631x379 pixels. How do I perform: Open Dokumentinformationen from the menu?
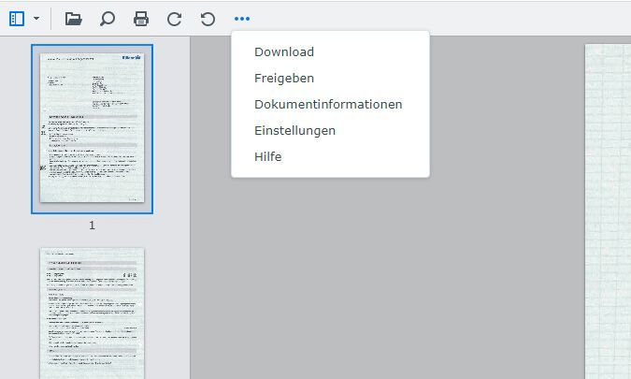(x=330, y=104)
